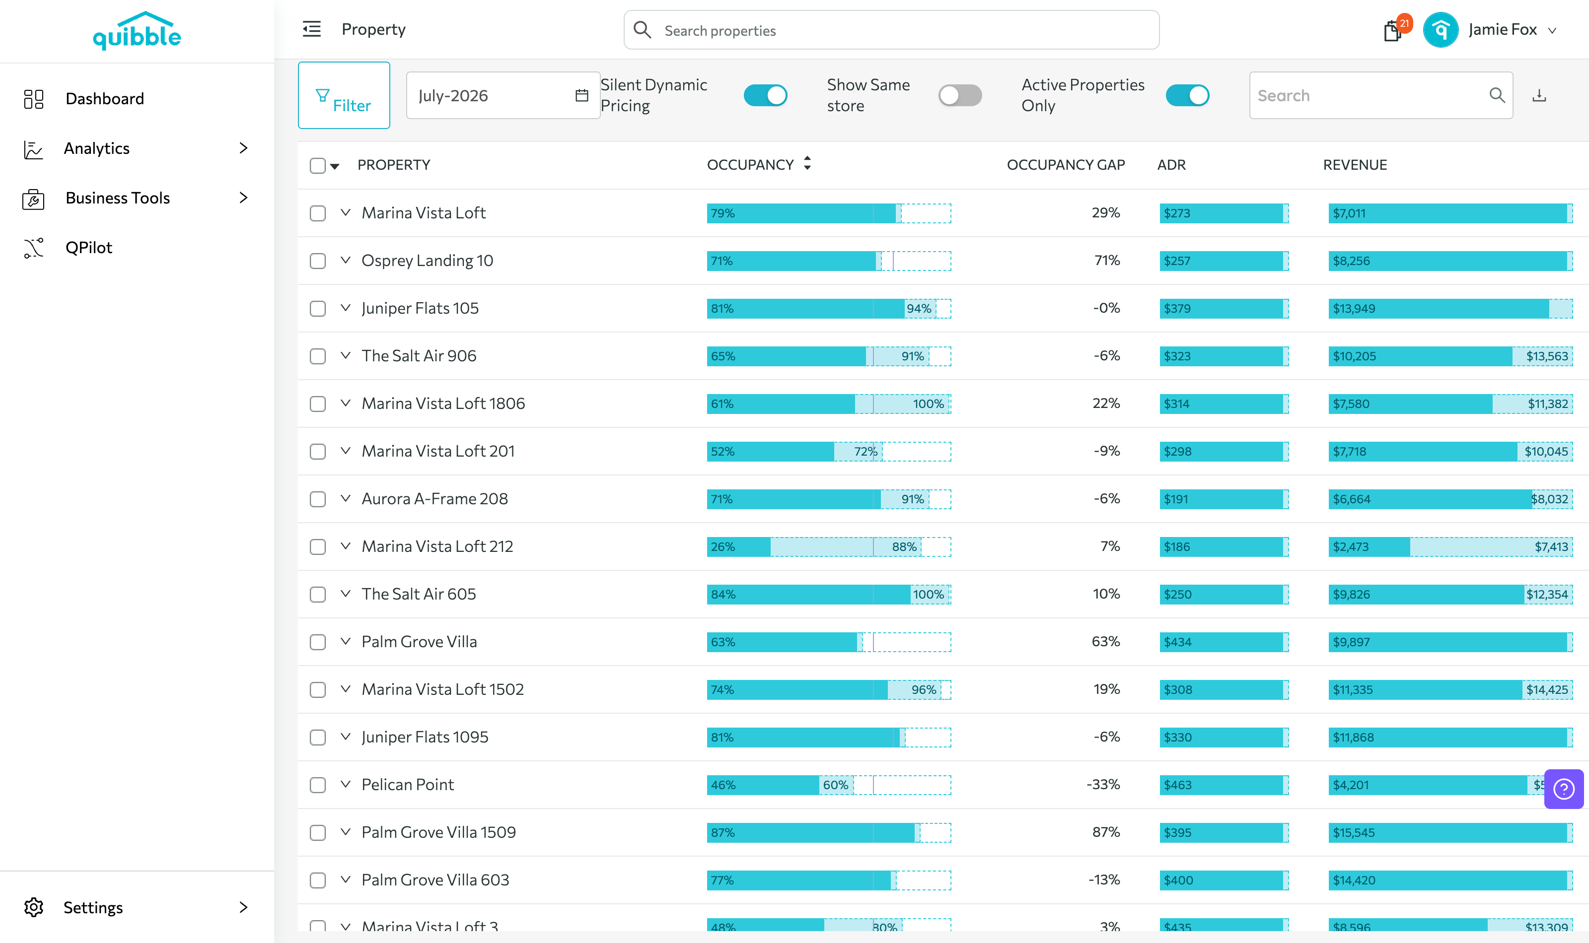Click the ADR column header

coord(1171,165)
